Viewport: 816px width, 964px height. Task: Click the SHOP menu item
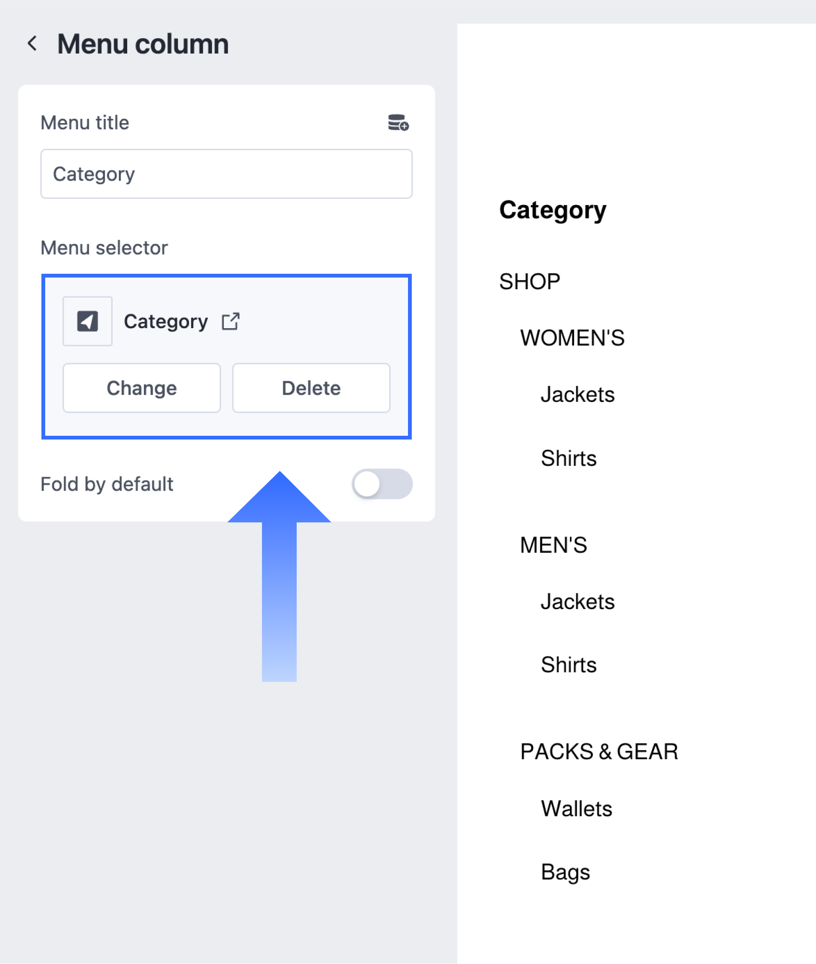click(529, 282)
